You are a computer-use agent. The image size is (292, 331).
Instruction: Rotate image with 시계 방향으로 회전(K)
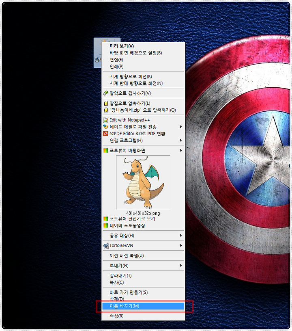pos(144,76)
